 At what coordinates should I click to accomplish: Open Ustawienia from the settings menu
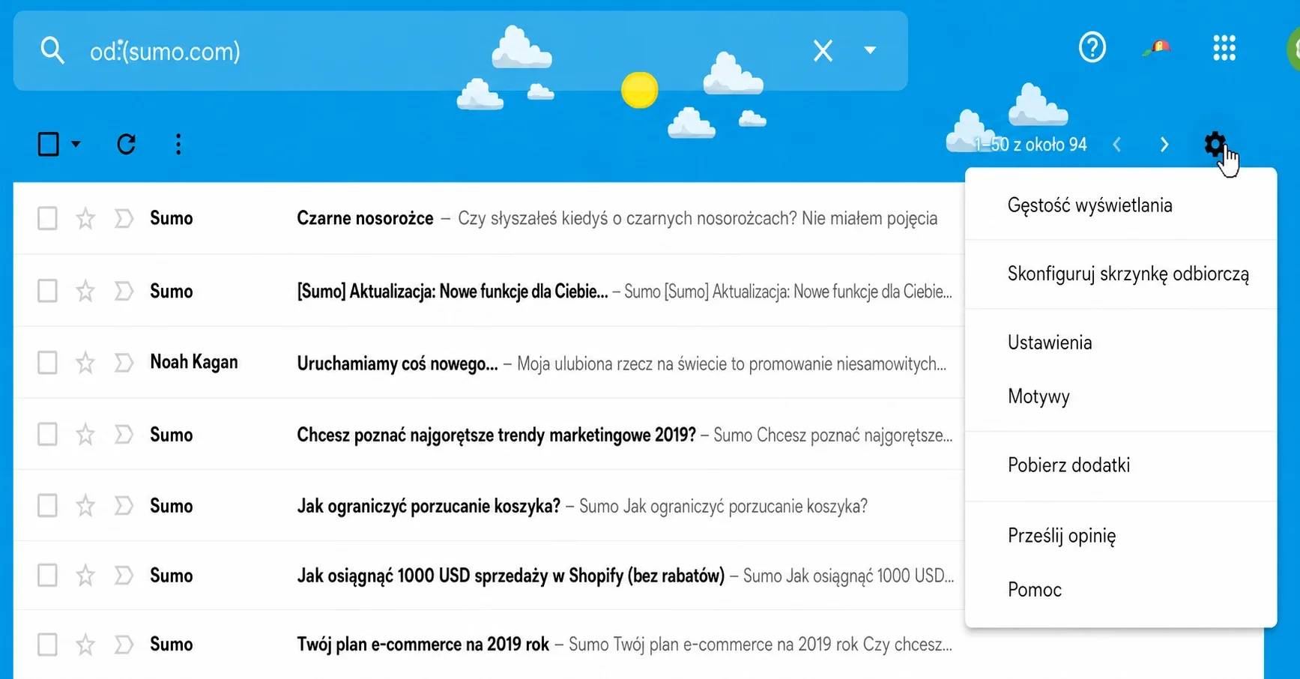[1121, 342]
